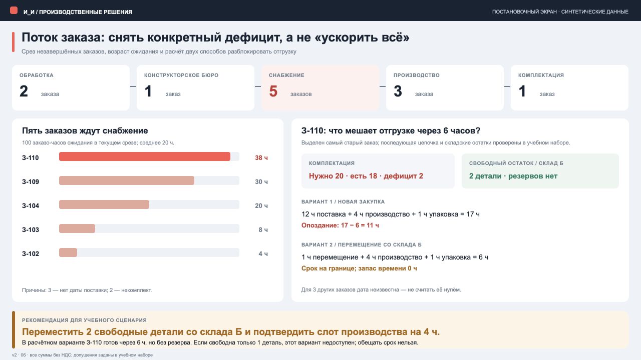
Task: Click heading 'Пять заказов ждут снабжение'
Action: pos(85,131)
